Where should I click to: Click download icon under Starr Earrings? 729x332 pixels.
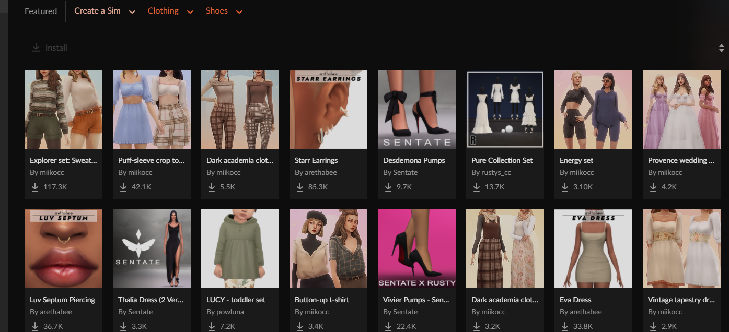[300, 187]
